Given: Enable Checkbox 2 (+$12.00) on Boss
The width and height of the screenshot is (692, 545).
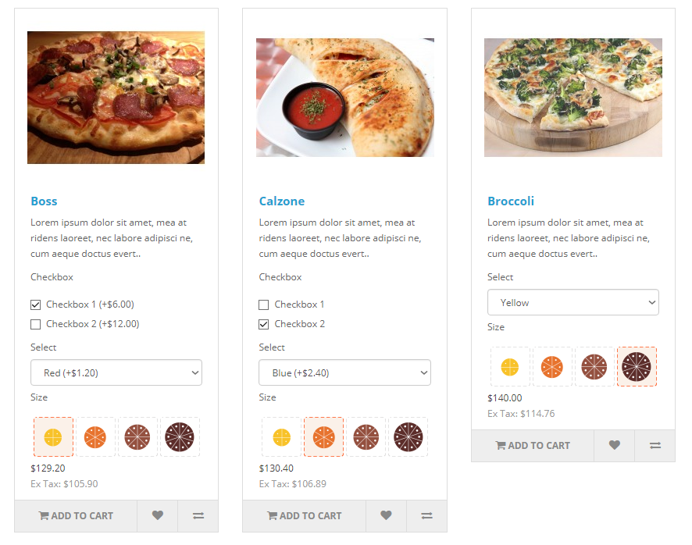Looking at the screenshot, I should 36,324.
